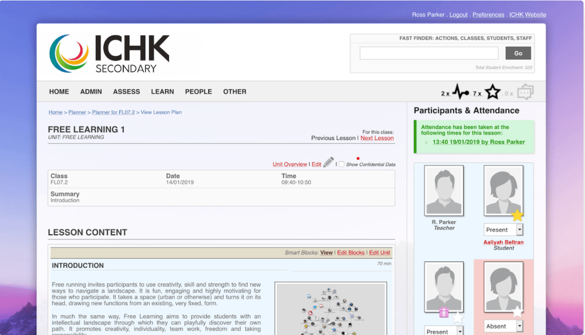Click Planner breadcrumb link

click(x=77, y=112)
